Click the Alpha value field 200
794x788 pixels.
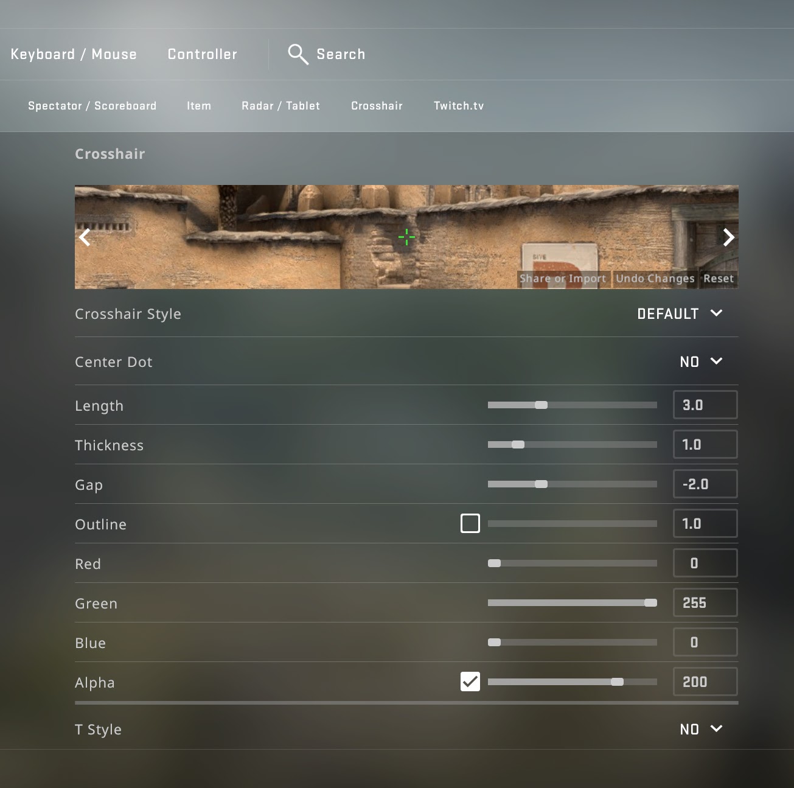(x=705, y=682)
